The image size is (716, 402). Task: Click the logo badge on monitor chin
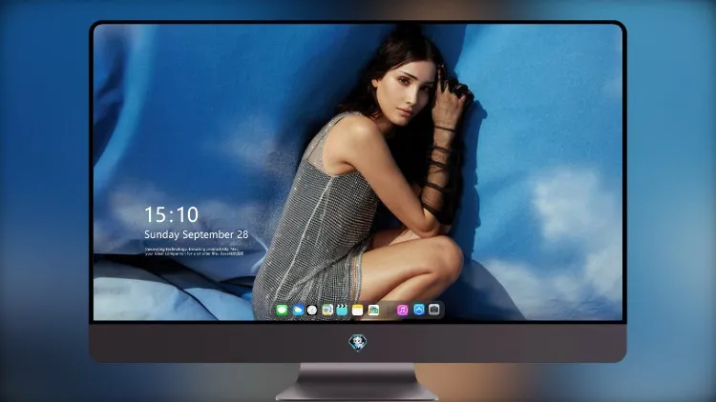coord(358,343)
